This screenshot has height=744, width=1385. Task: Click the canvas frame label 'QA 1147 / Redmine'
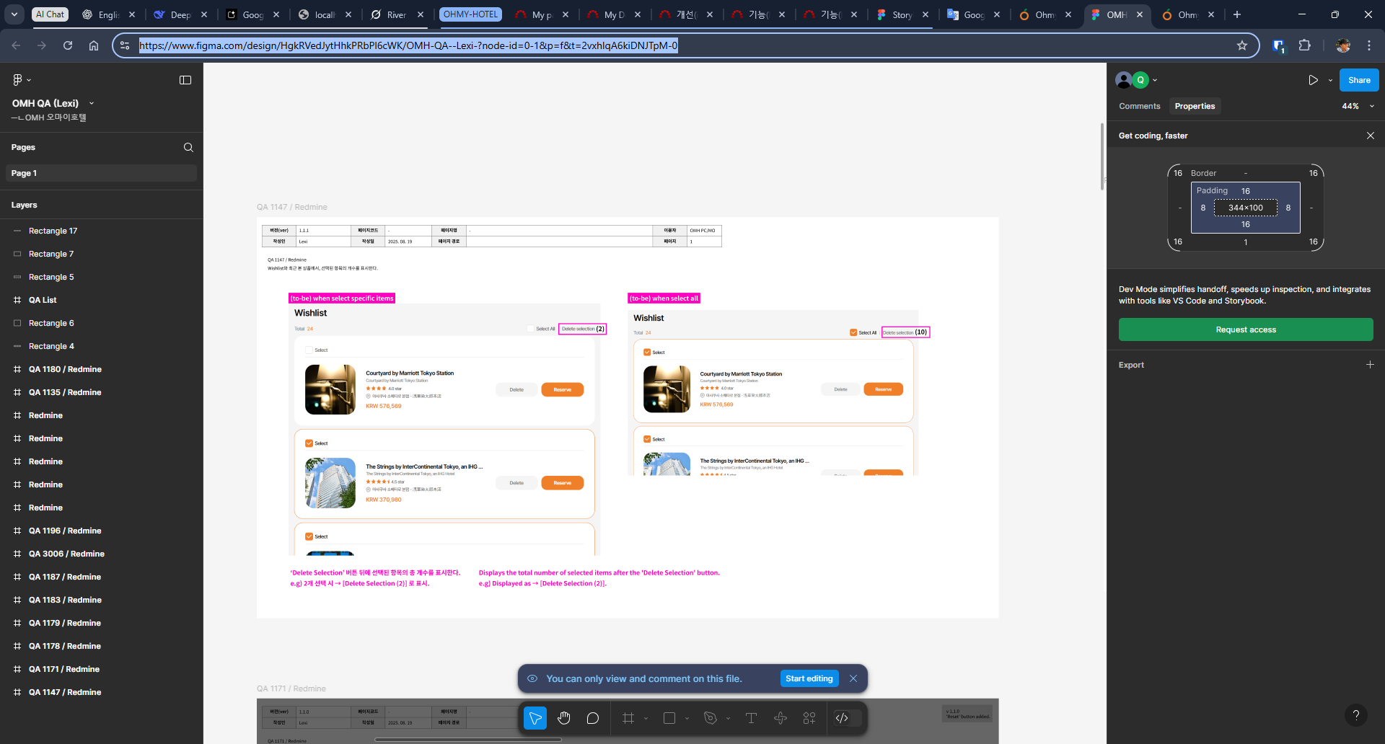coord(292,207)
